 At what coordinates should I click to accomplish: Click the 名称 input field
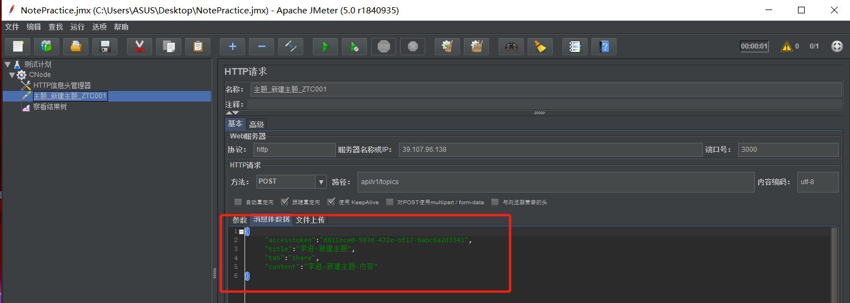tap(546, 89)
